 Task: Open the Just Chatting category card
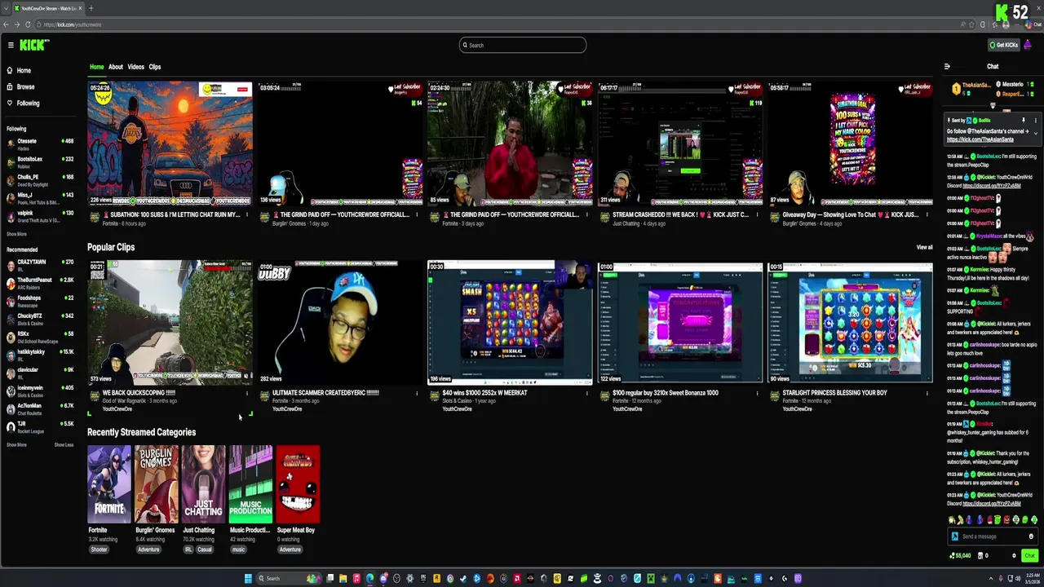pyautogui.click(x=203, y=483)
